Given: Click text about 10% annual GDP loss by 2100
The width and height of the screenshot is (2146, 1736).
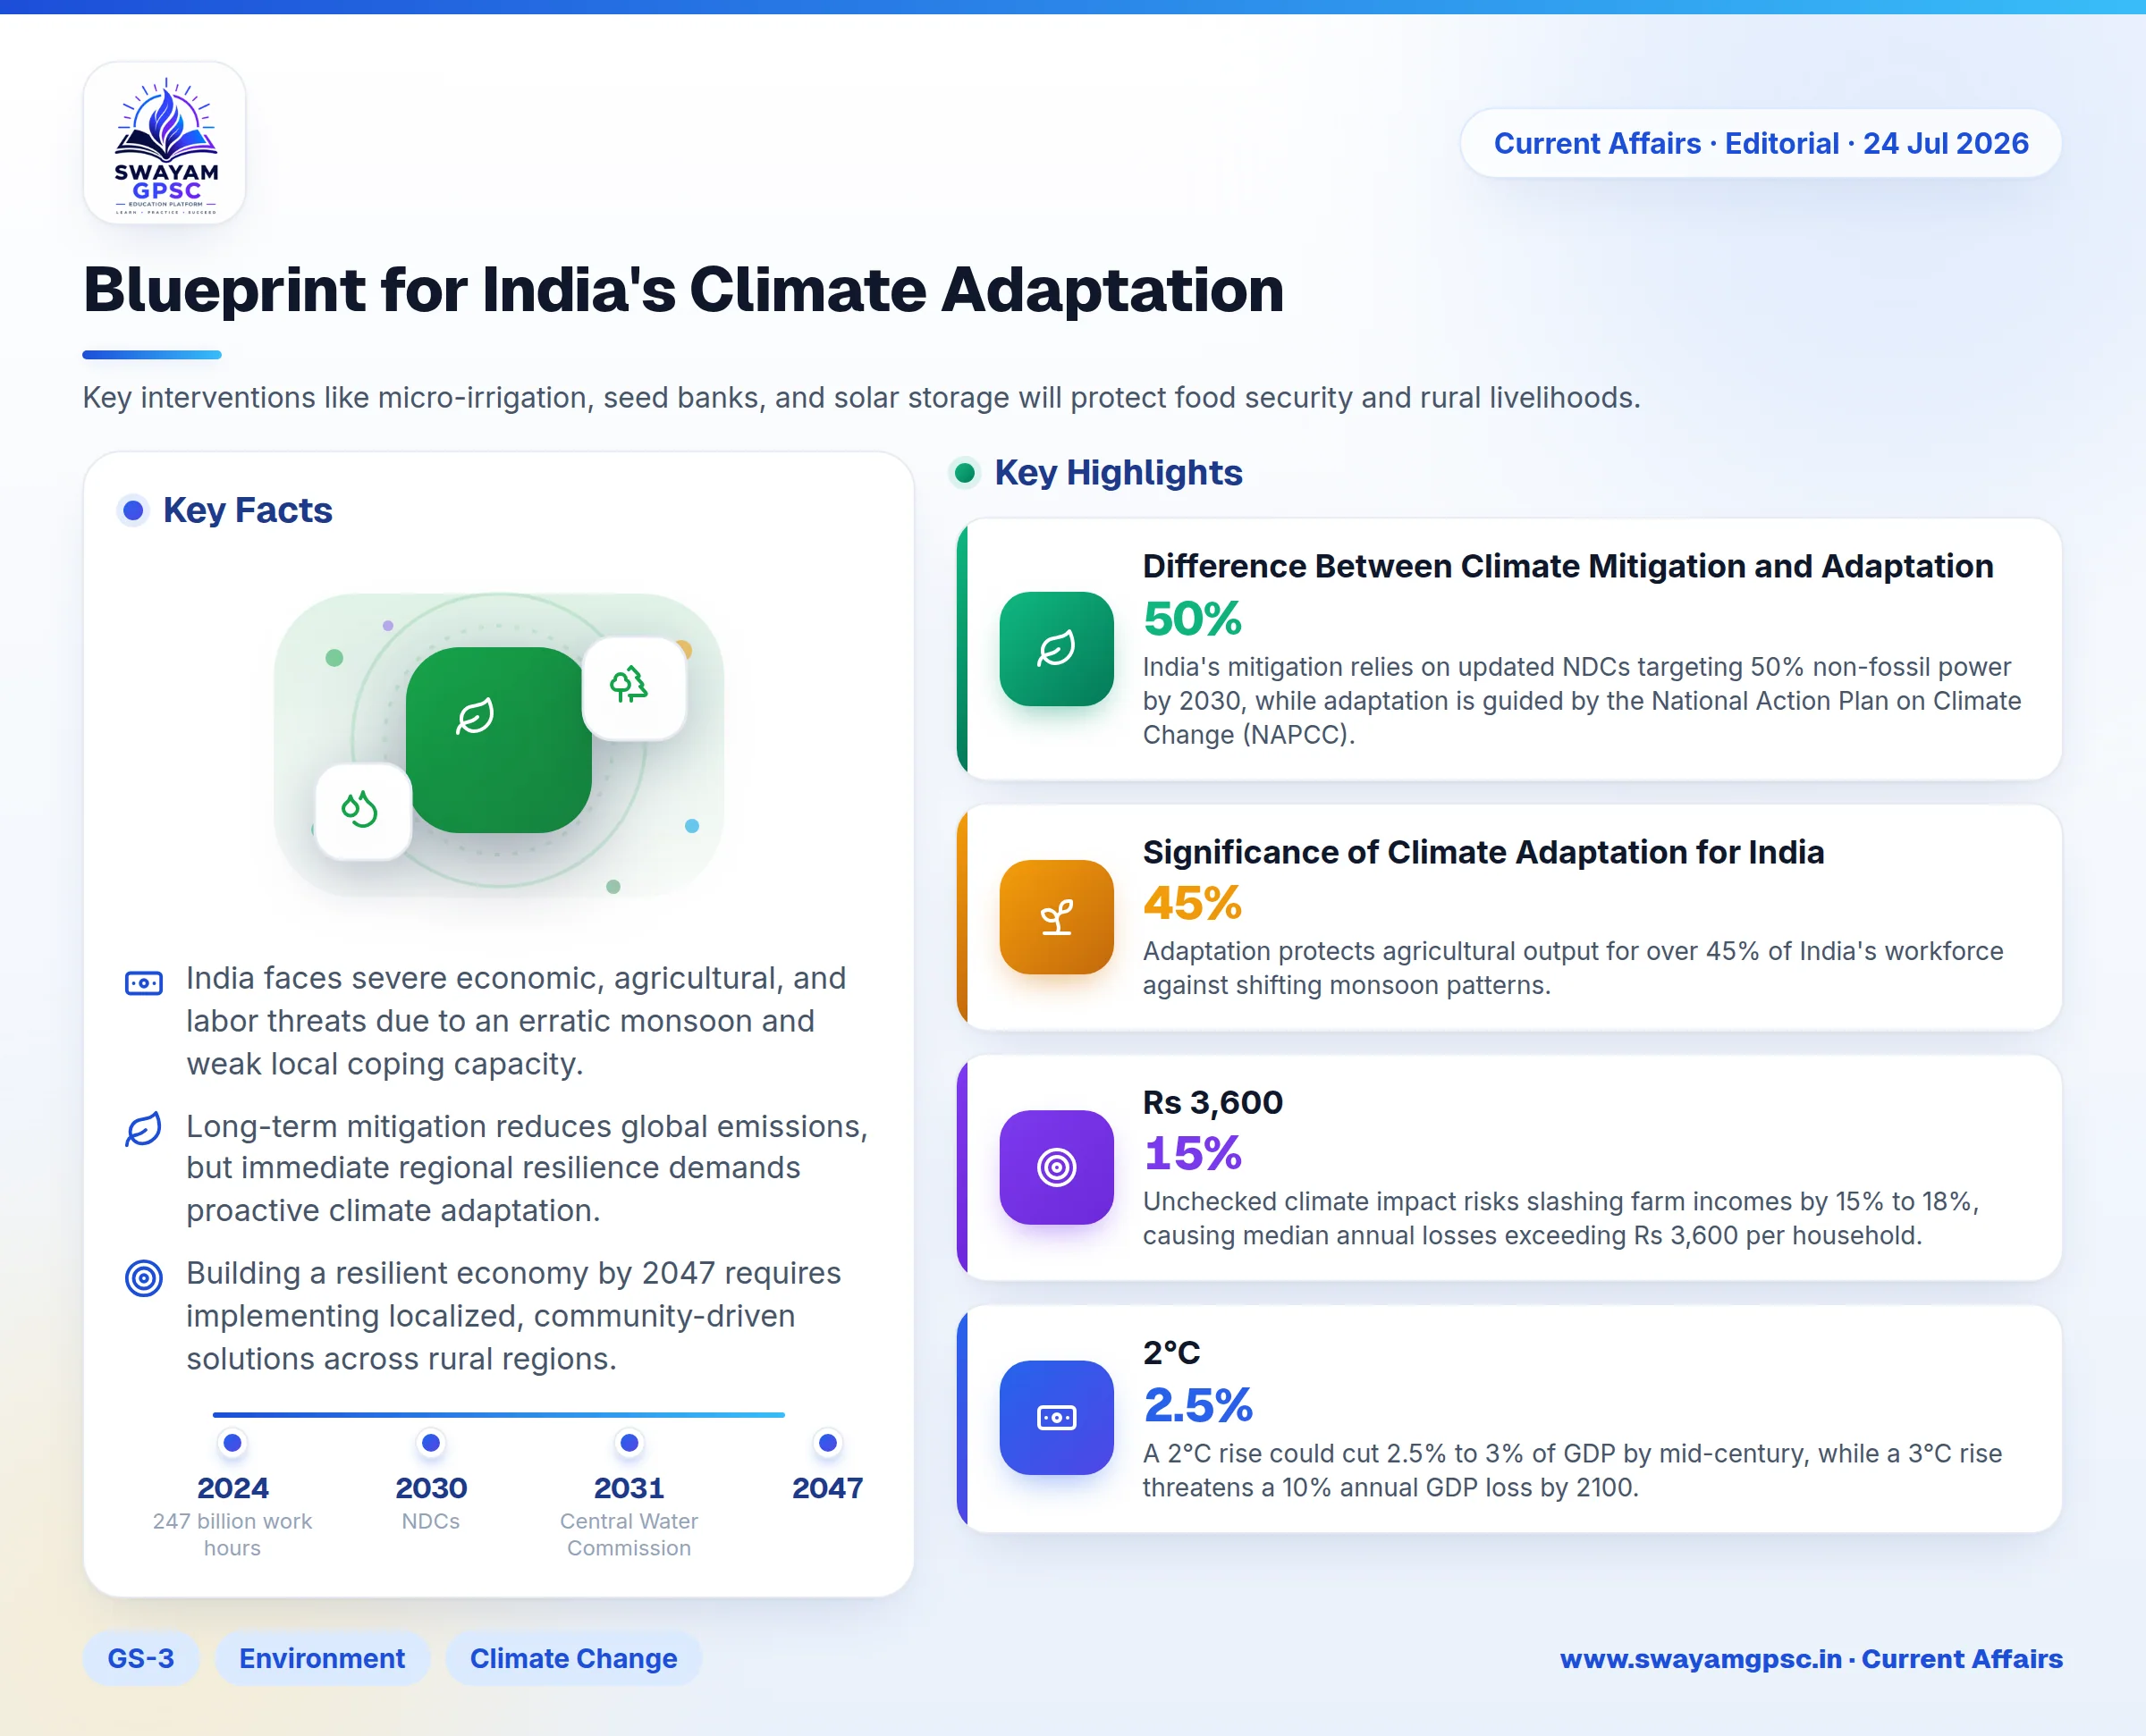Looking at the screenshot, I should click(x=1572, y=1470).
